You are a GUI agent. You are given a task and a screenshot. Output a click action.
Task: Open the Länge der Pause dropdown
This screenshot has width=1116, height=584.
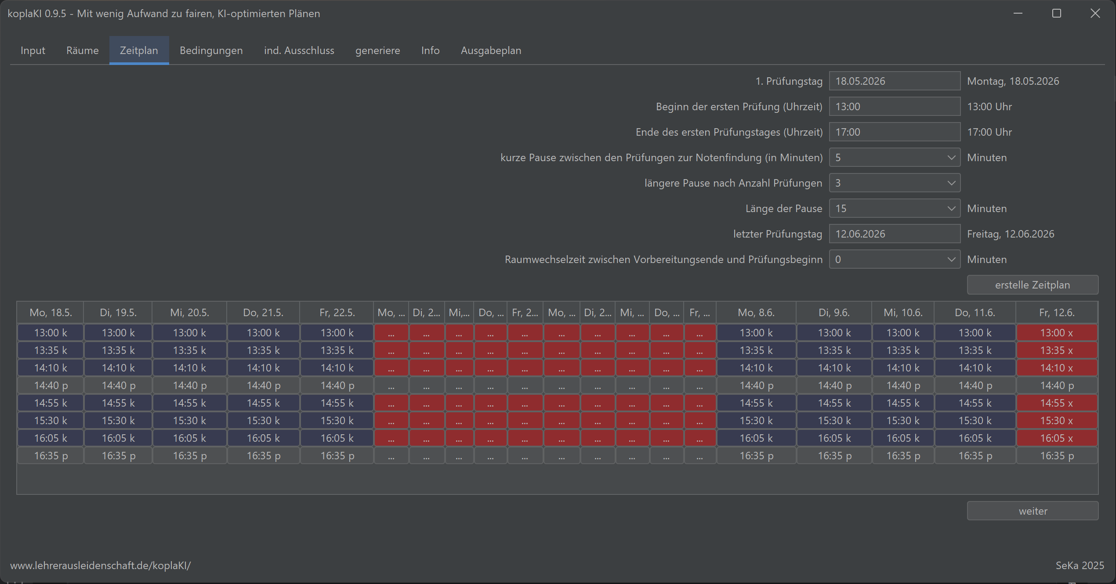pyautogui.click(x=895, y=209)
